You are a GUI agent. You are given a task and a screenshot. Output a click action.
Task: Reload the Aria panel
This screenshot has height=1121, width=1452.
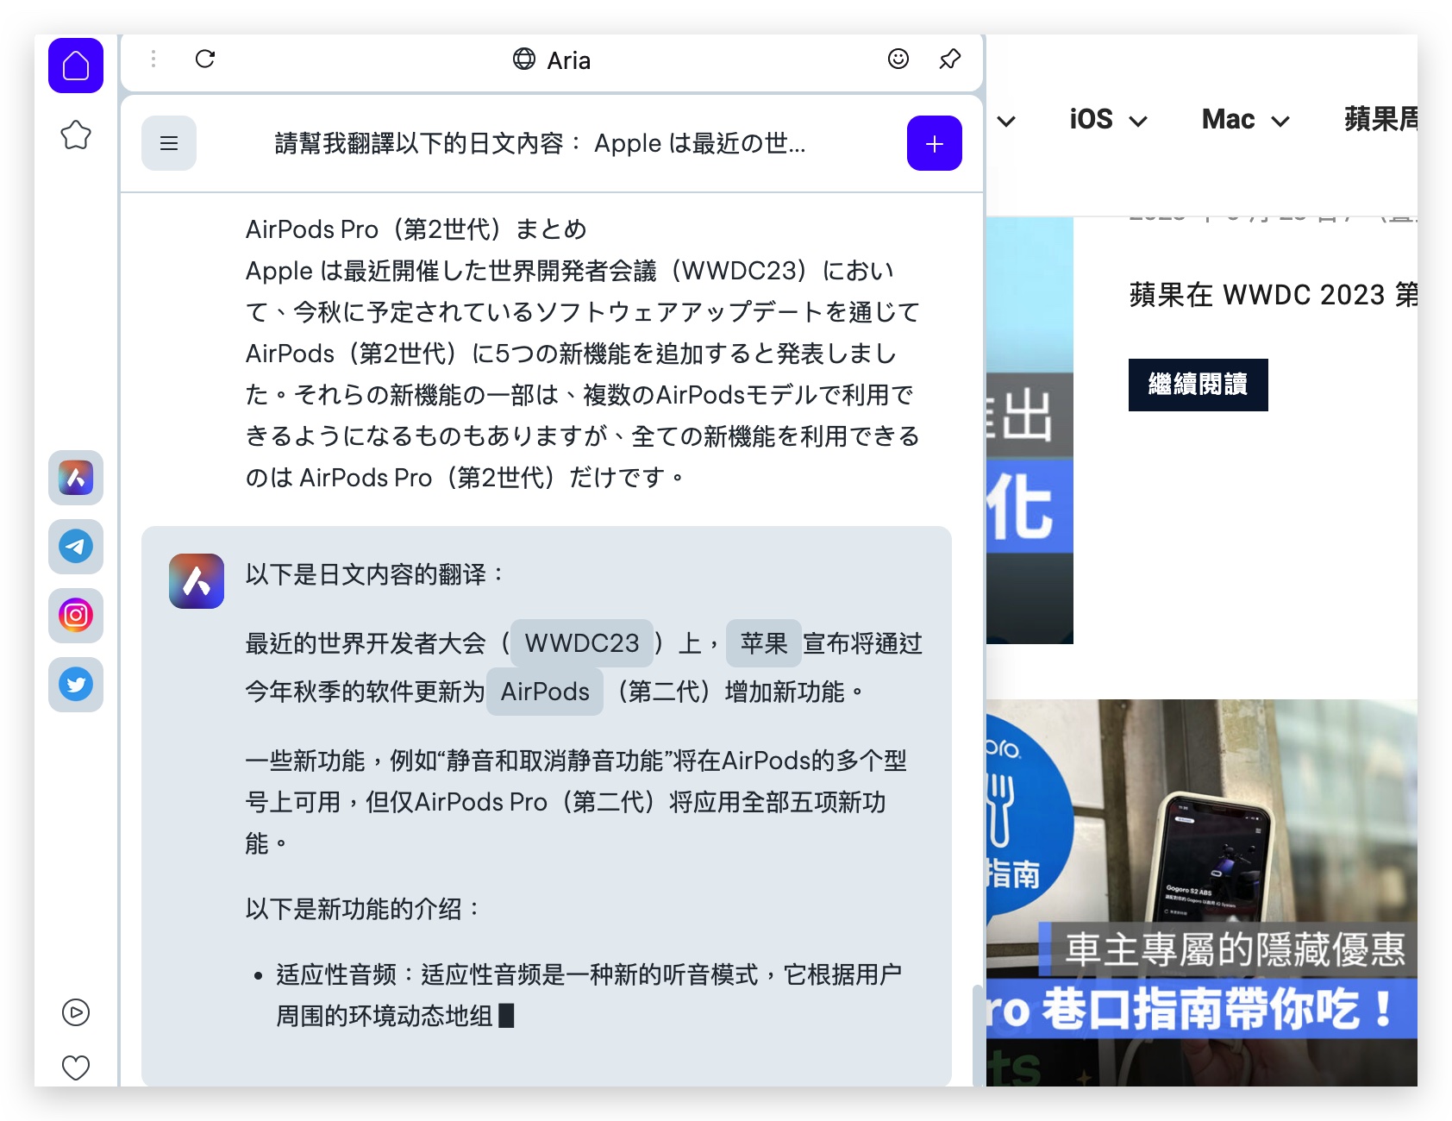205,59
